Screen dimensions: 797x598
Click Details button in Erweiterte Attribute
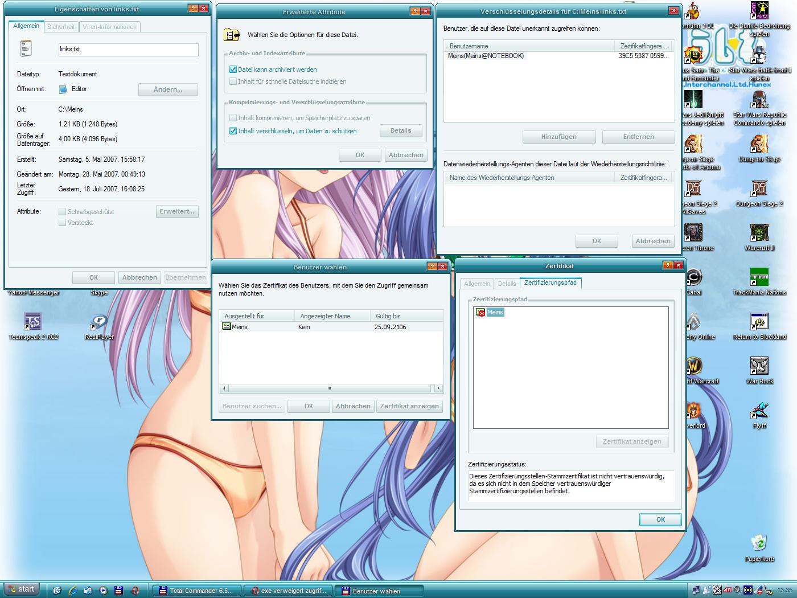tap(401, 130)
